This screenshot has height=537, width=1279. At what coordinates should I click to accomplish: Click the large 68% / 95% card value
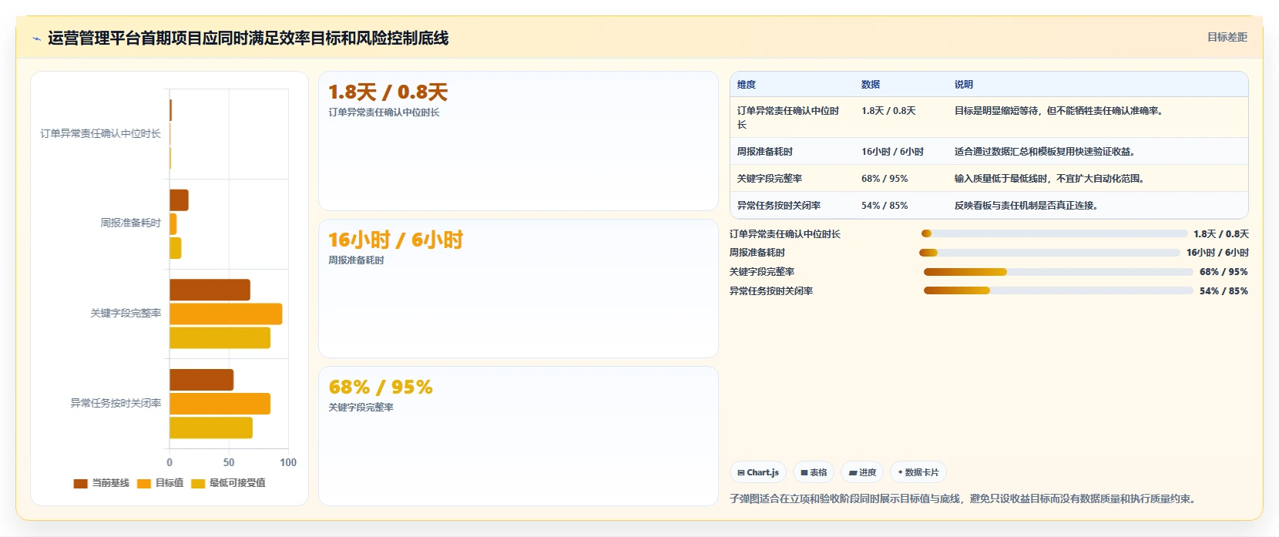coord(381,387)
